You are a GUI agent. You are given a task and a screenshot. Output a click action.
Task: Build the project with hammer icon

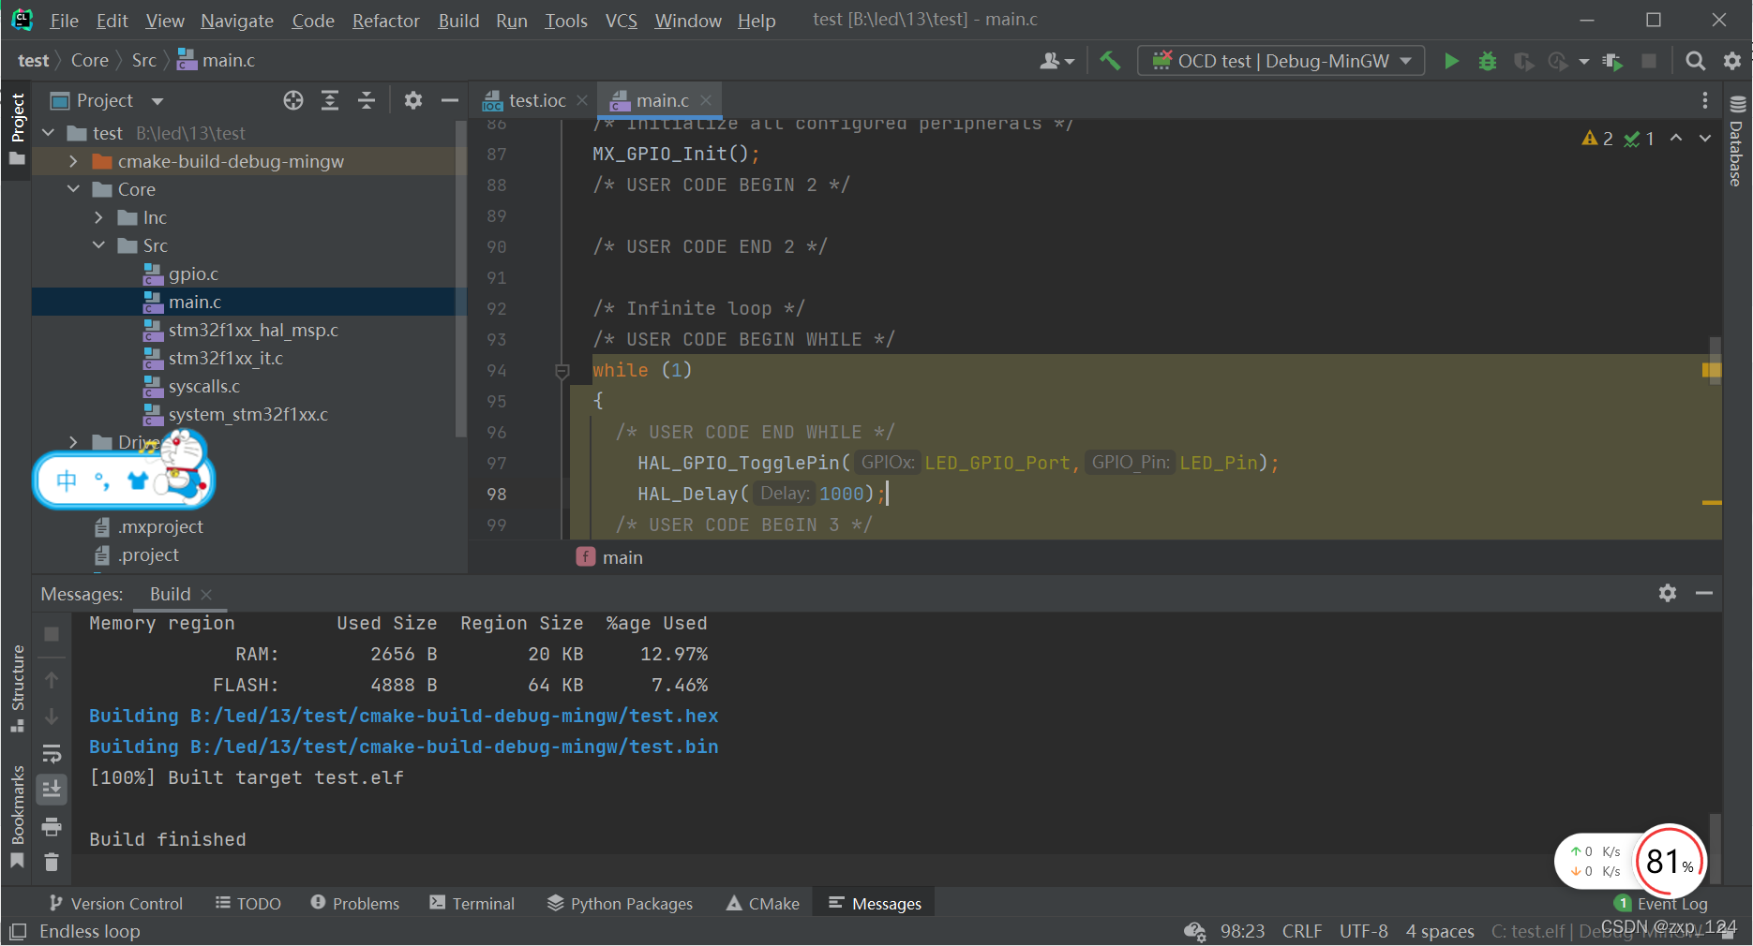click(1110, 61)
